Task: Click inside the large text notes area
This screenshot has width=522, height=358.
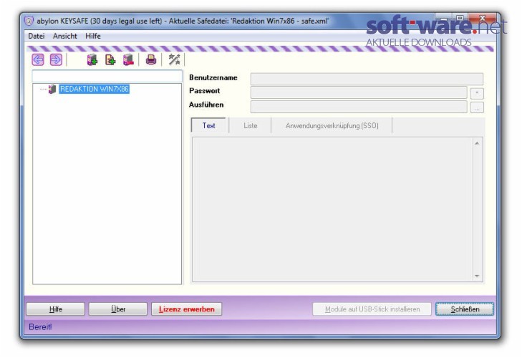Action: 332,210
